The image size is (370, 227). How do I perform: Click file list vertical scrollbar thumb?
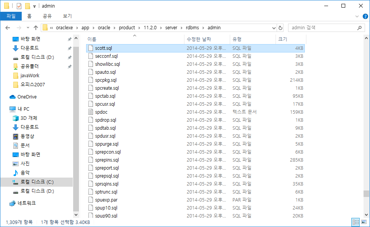[x=366, y=194]
